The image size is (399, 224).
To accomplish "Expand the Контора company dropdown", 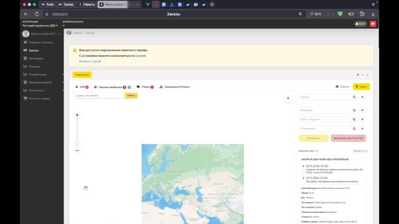I will [40, 26].
